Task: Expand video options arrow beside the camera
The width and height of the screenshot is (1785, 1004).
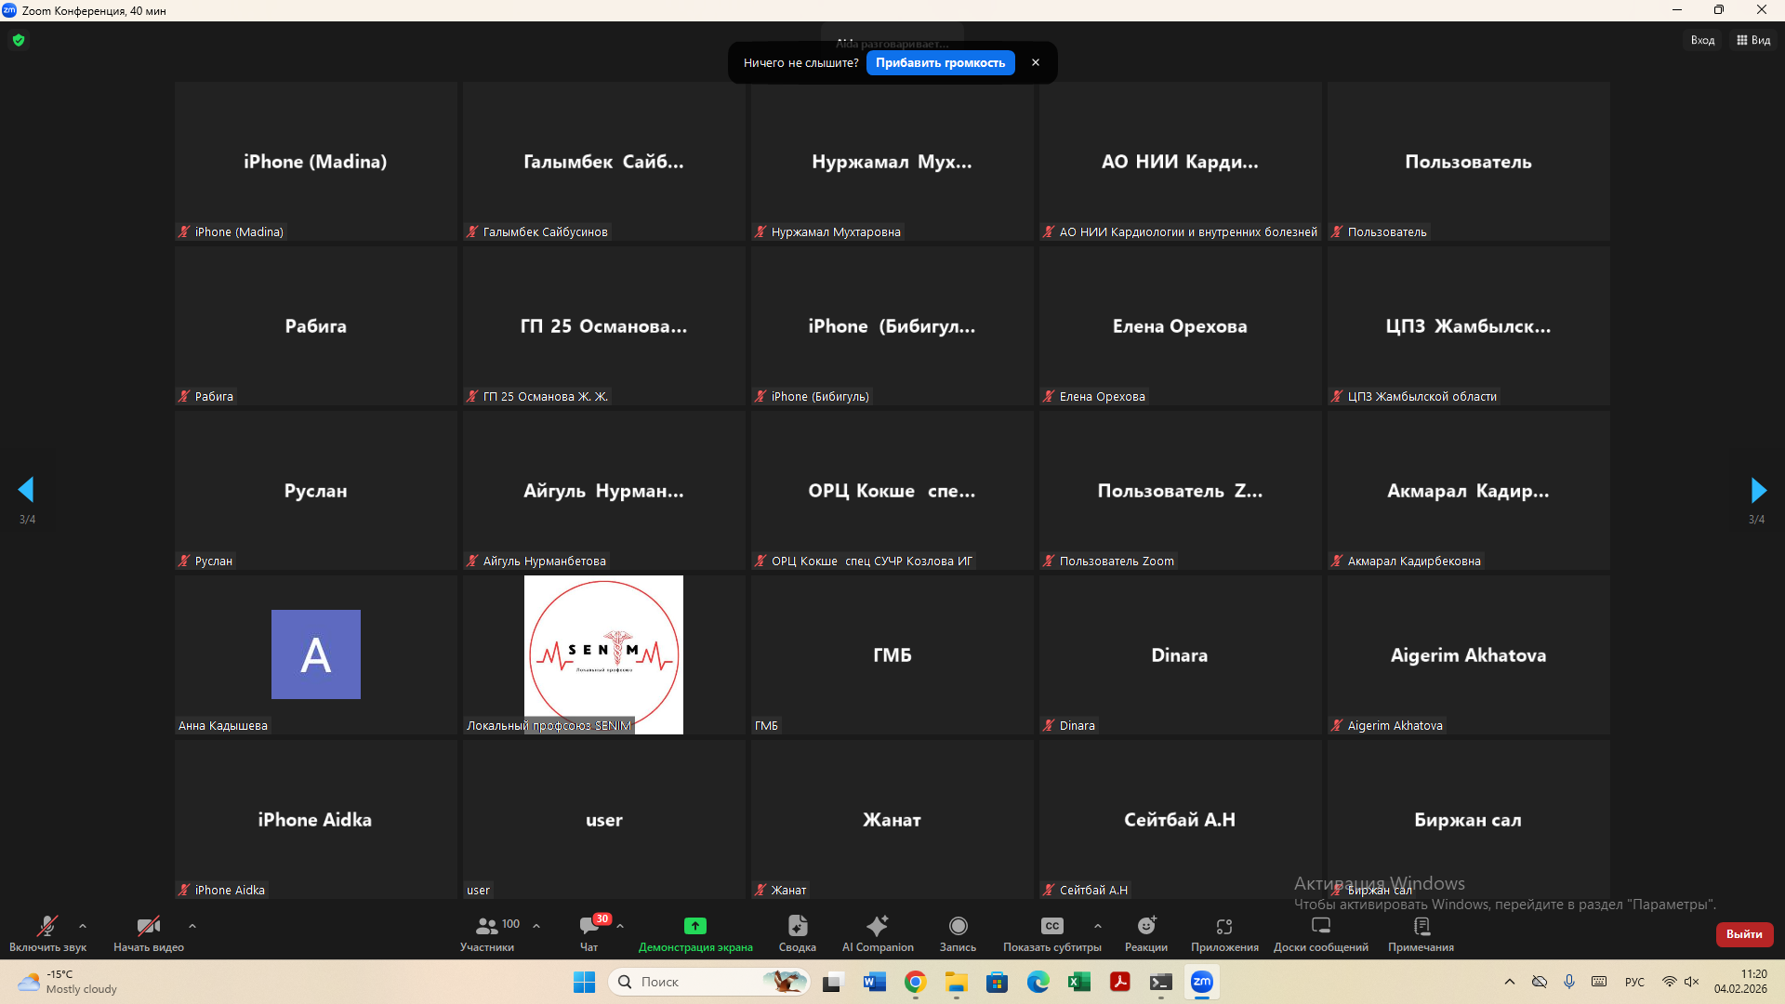Action: click(192, 926)
